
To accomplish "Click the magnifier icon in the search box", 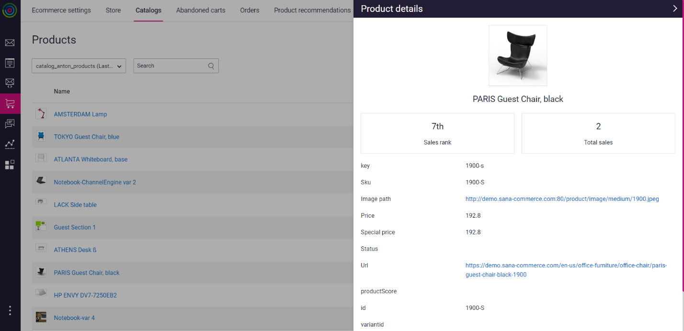I will 211,66.
